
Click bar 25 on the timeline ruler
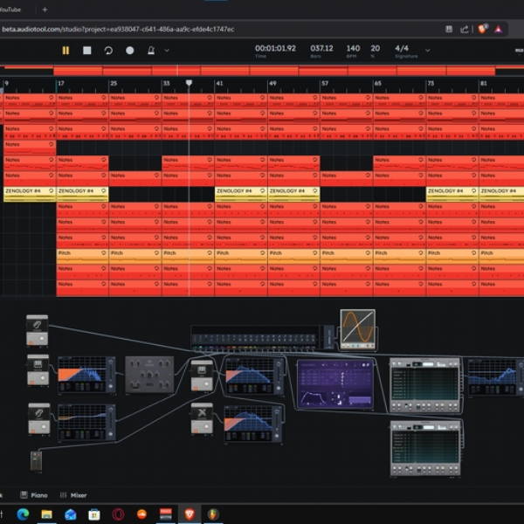[114, 83]
